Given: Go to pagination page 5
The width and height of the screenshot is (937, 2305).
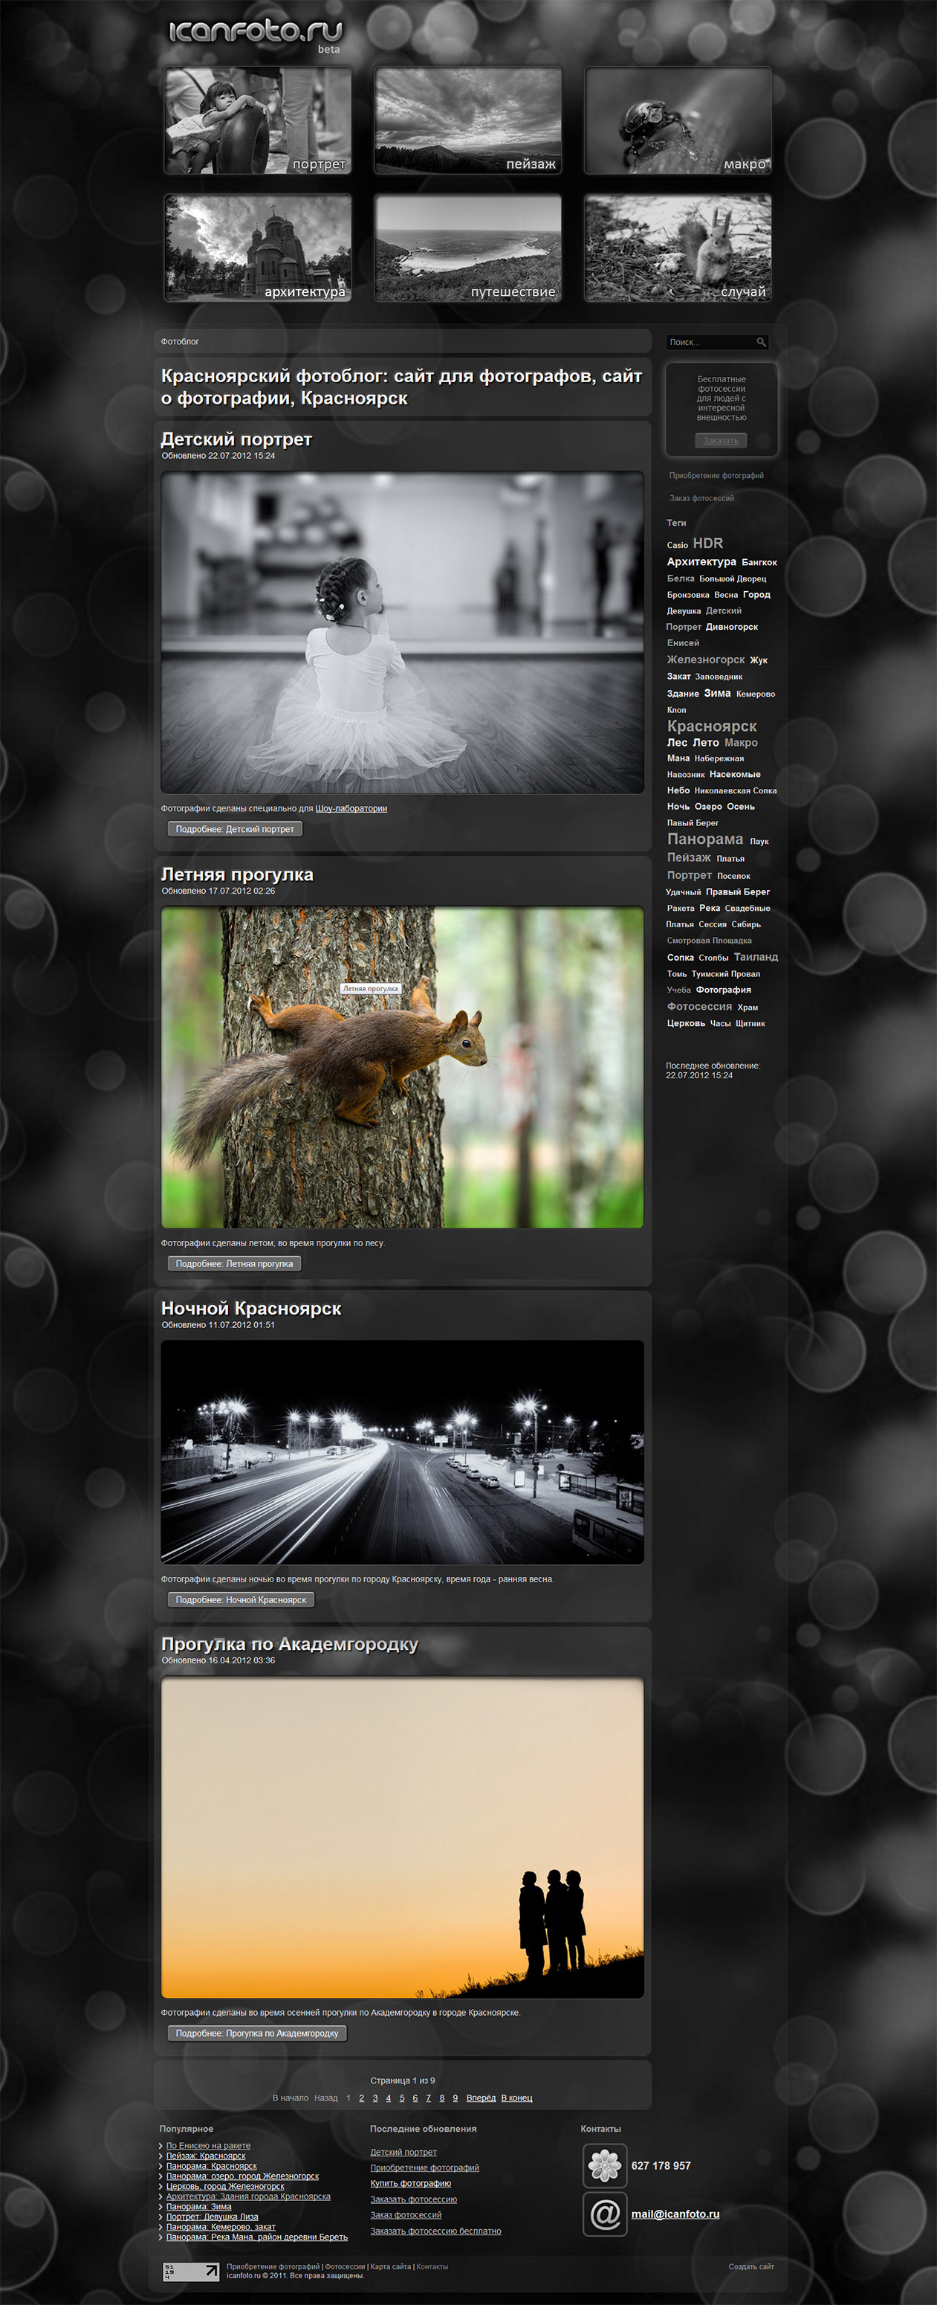Looking at the screenshot, I should coord(401,2098).
